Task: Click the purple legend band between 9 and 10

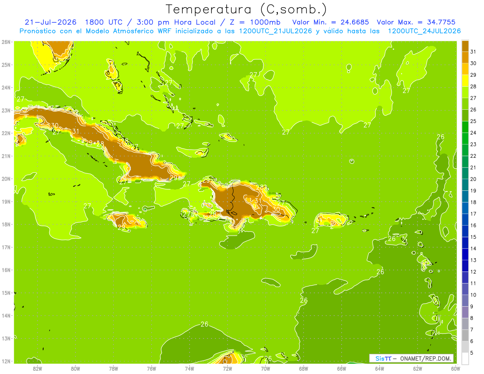Action: click(x=465, y=301)
